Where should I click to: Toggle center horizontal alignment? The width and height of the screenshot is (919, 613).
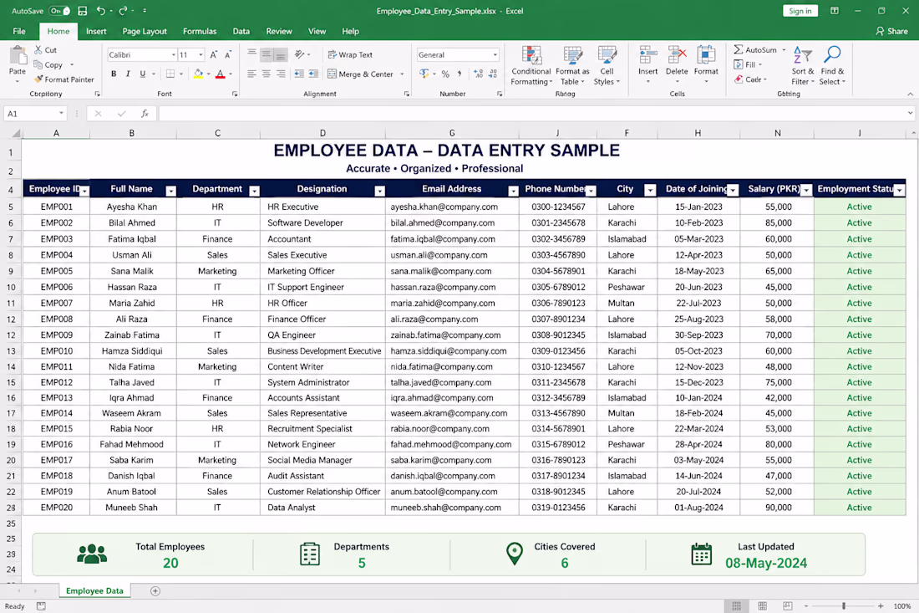point(266,74)
